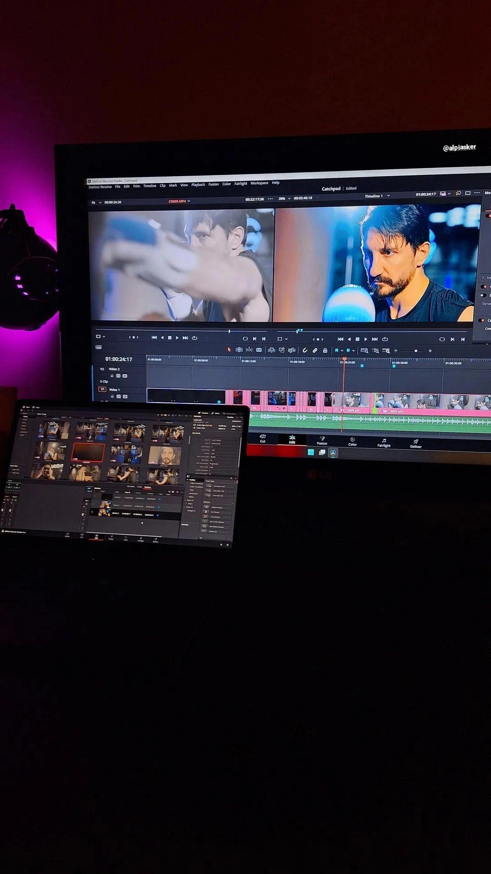Open the Windows Start button on taskbar
This screenshot has height=874, width=491.
311,452
